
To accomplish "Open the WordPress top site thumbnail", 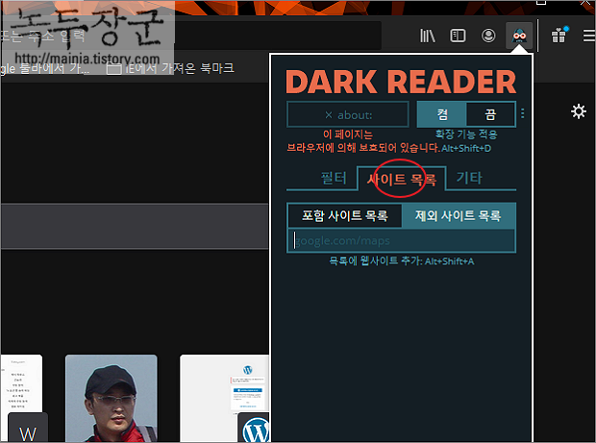I will point(224,398).
